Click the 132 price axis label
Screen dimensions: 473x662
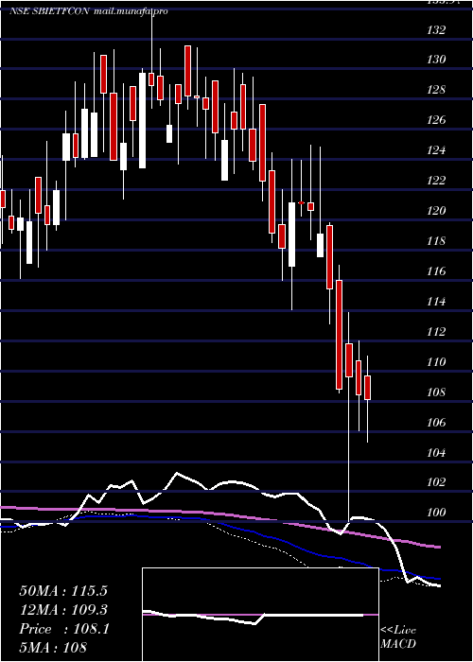pyautogui.click(x=436, y=30)
